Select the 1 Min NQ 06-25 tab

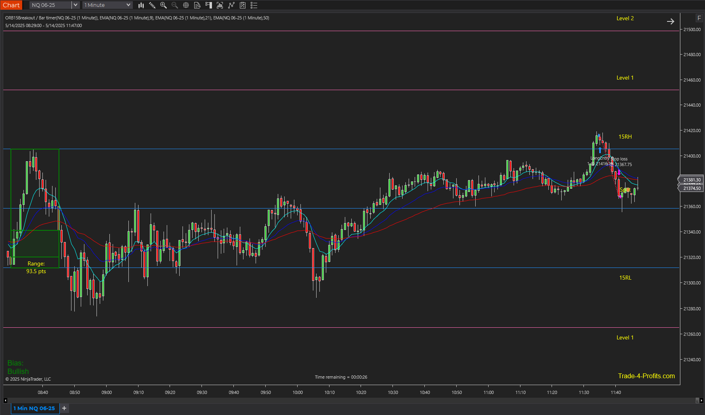[34, 409]
